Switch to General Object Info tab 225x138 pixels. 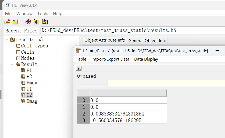(147, 41)
